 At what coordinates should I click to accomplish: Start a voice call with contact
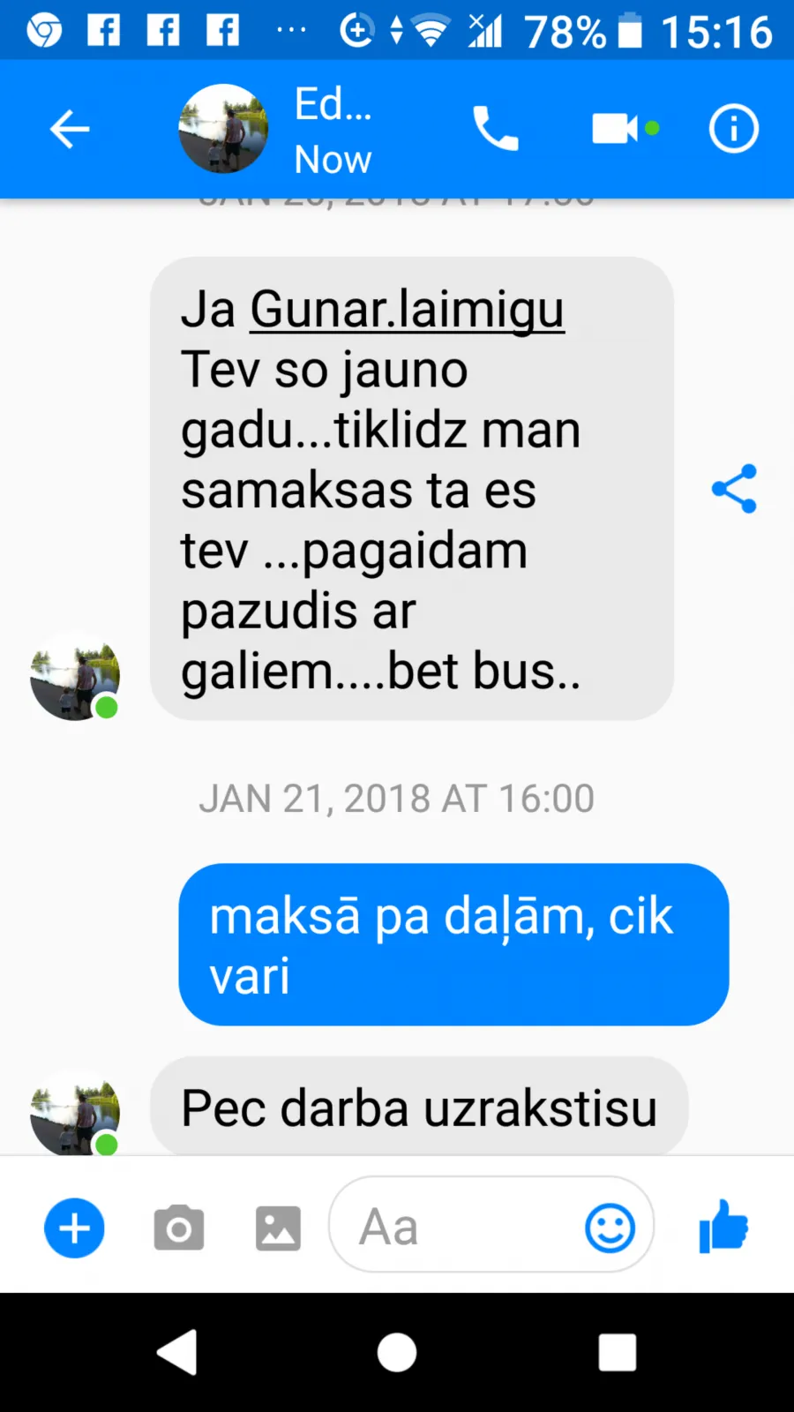pos(495,129)
